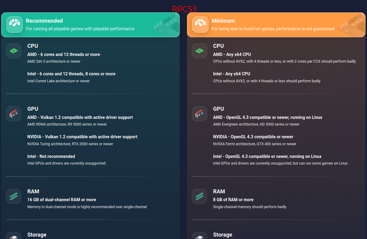Click the Storage heading in Minimum column
This screenshot has height=239, width=367.
(x=223, y=235)
